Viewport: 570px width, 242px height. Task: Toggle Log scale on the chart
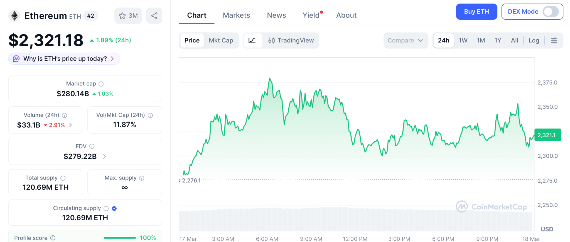click(534, 41)
